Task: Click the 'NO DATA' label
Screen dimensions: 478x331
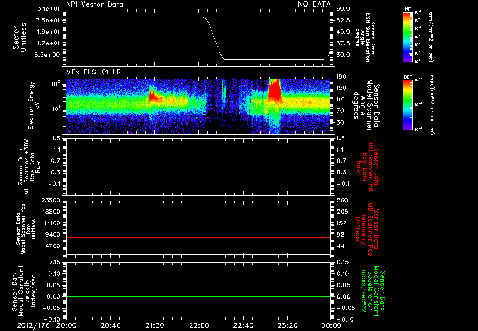Action: coord(314,4)
